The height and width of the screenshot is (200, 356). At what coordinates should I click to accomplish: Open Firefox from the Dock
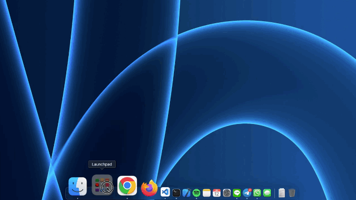tap(149, 188)
